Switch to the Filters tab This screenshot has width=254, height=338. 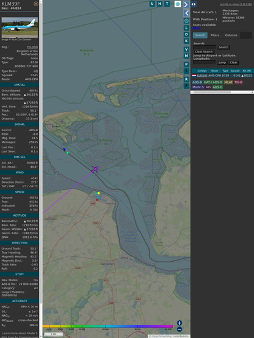tap(215, 35)
